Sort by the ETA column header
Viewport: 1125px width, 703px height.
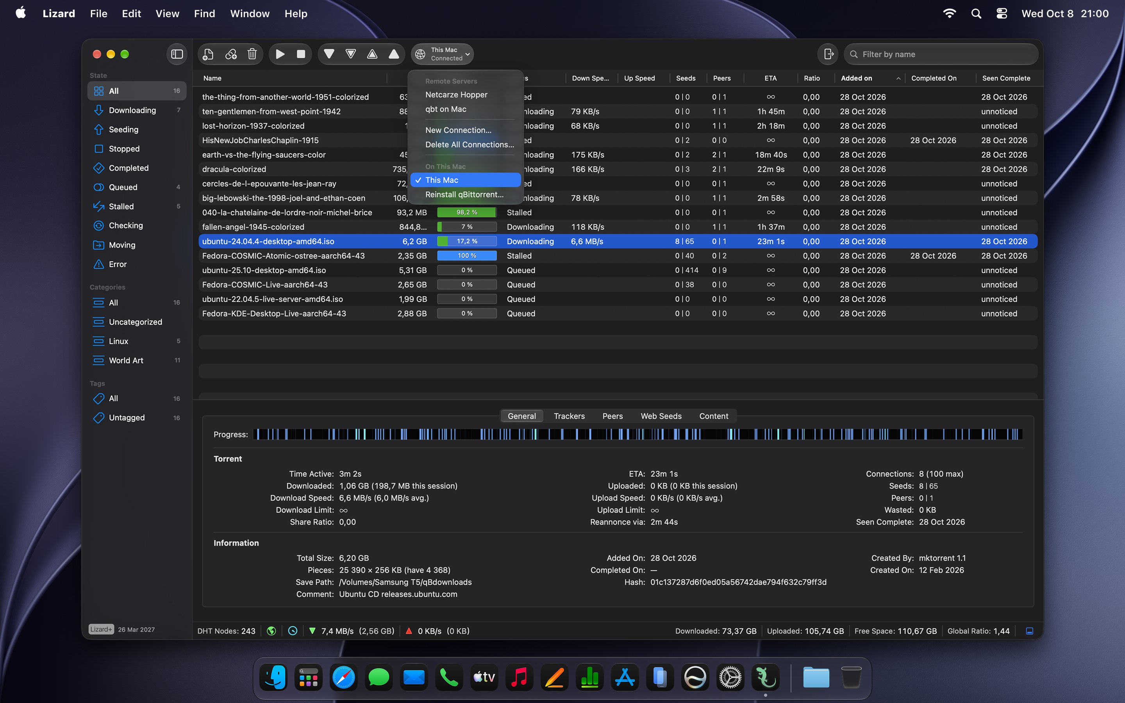pos(770,78)
